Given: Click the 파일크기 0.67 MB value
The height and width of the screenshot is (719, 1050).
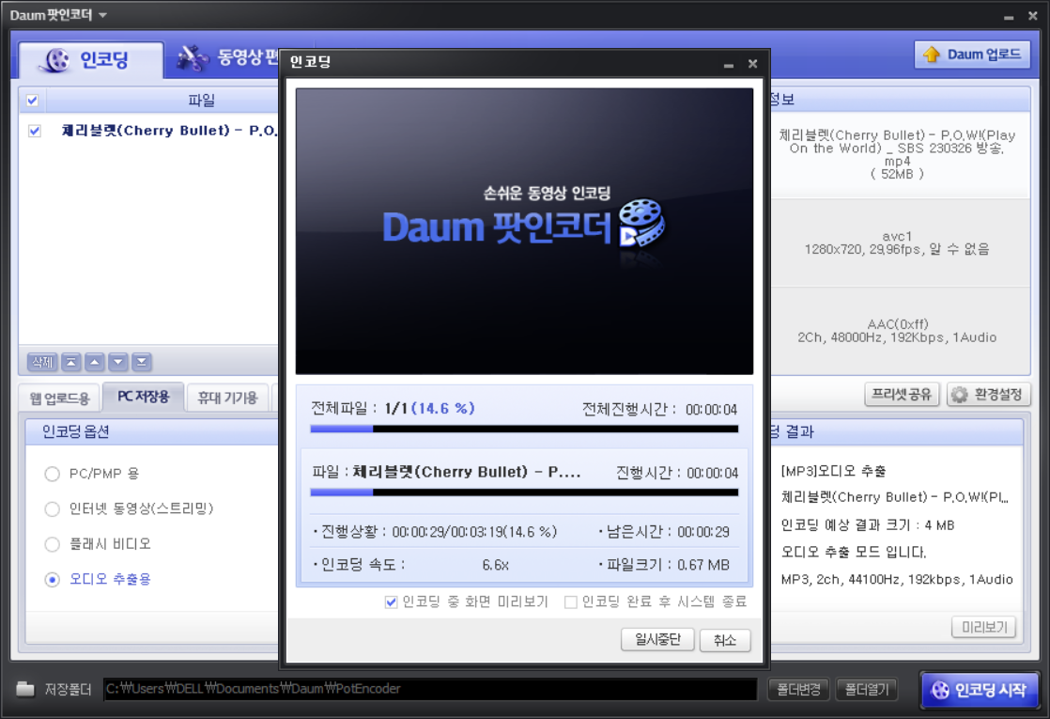Looking at the screenshot, I should click(x=703, y=565).
